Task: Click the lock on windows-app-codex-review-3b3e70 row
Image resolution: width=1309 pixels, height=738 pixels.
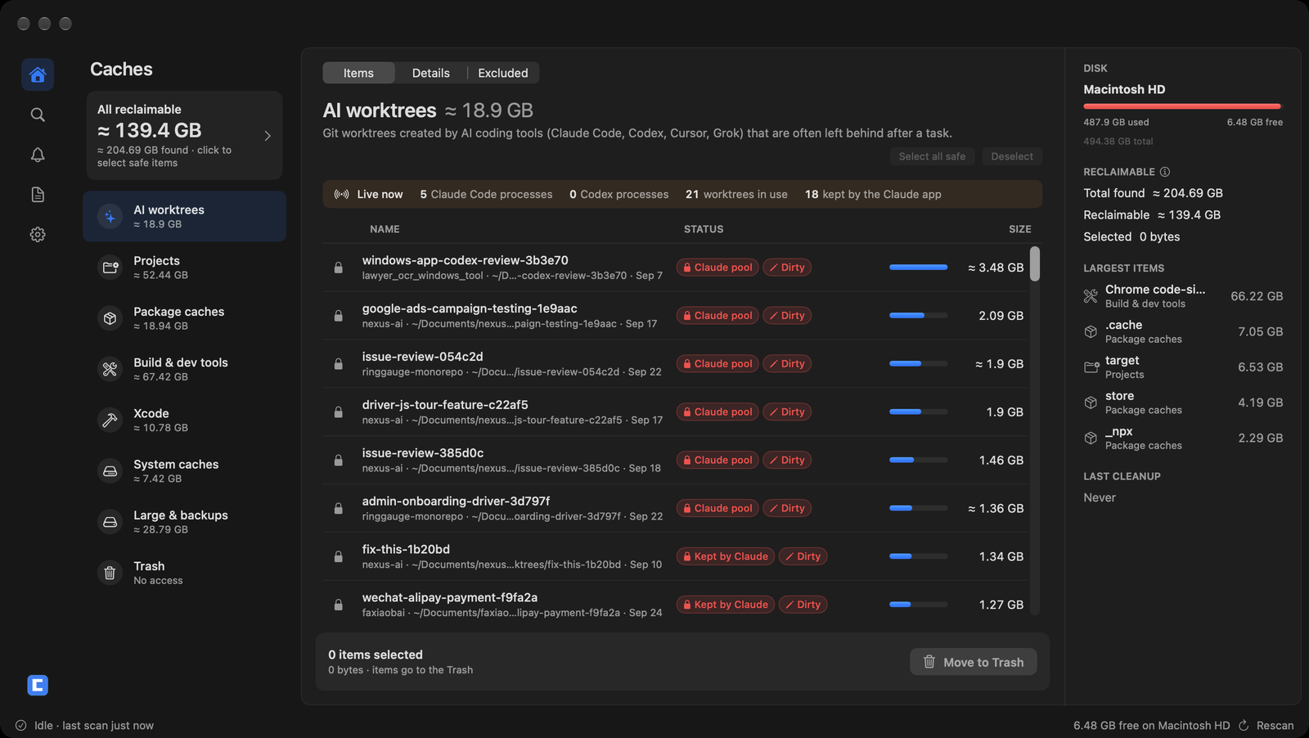Action: [x=338, y=268]
